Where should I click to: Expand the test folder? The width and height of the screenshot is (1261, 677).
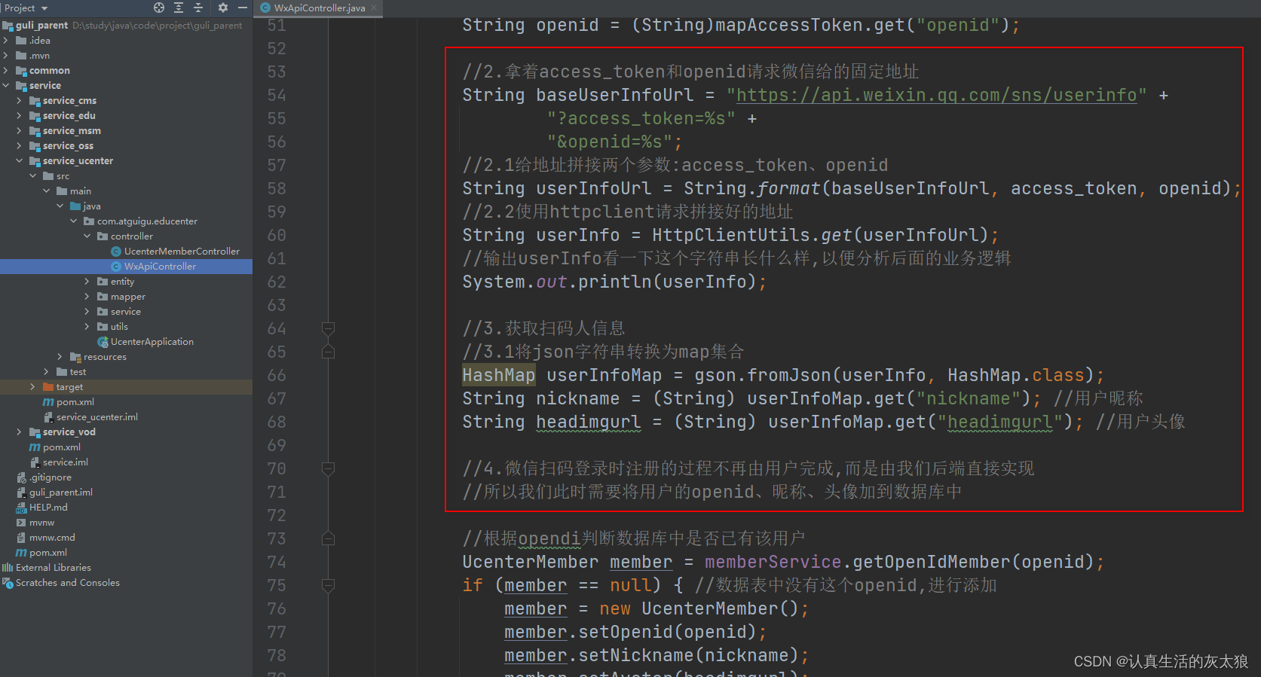click(x=47, y=372)
